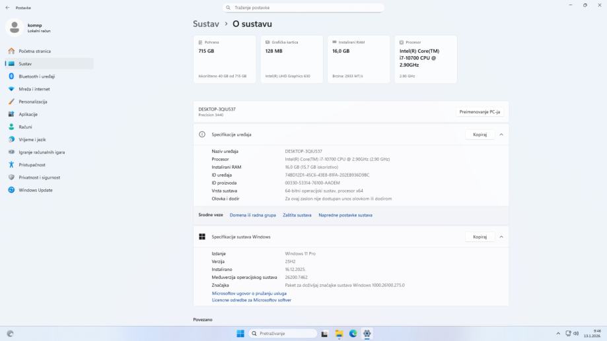The height and width of the screenshot is (341, 607).
Task: Open File Explorer from the taskbar
Action: 339,333
